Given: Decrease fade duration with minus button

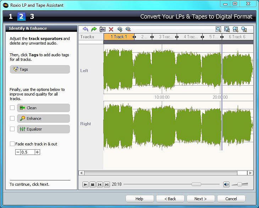Looking at the screenshot, I should [x=18, y=152].
